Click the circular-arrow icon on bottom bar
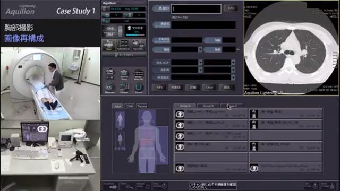 pos(144,186)
